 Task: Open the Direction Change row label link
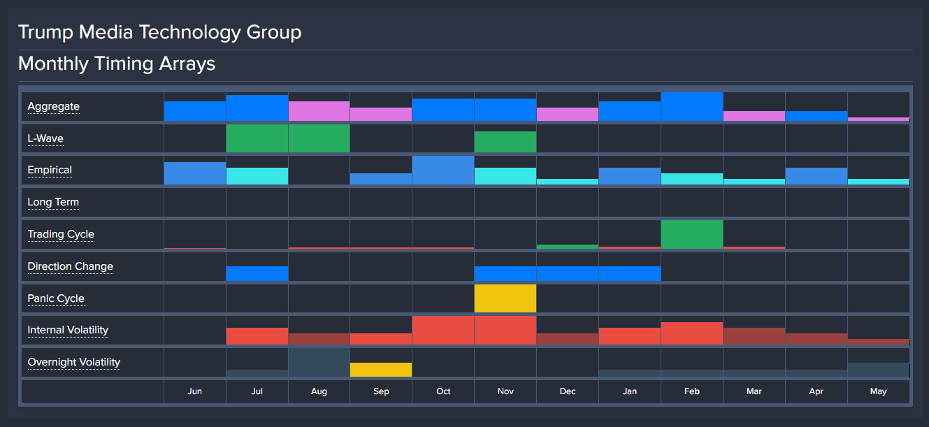pos(70,266)
